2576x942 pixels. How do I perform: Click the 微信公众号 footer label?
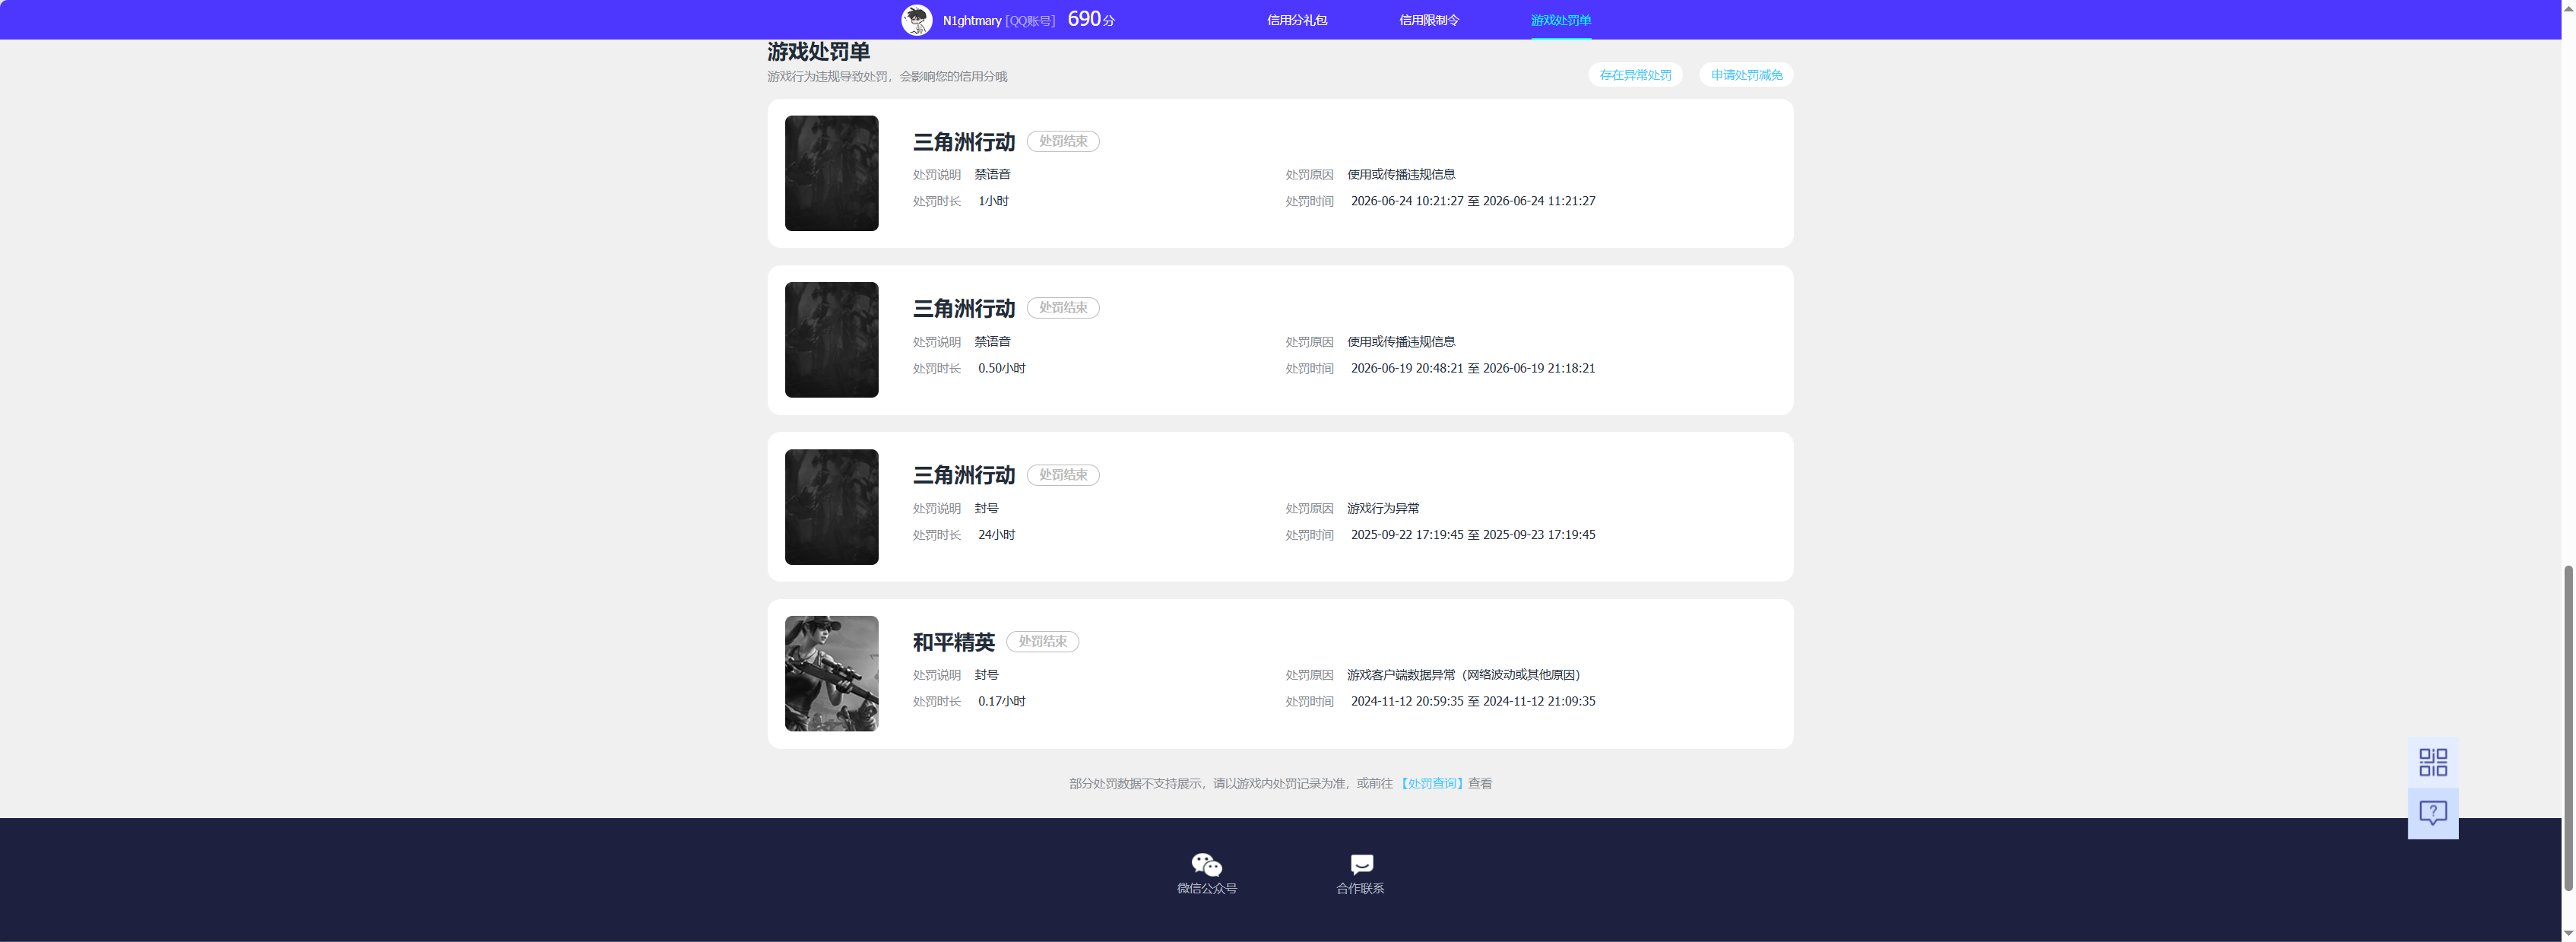pyautogui.click(x=1206, y=888)
